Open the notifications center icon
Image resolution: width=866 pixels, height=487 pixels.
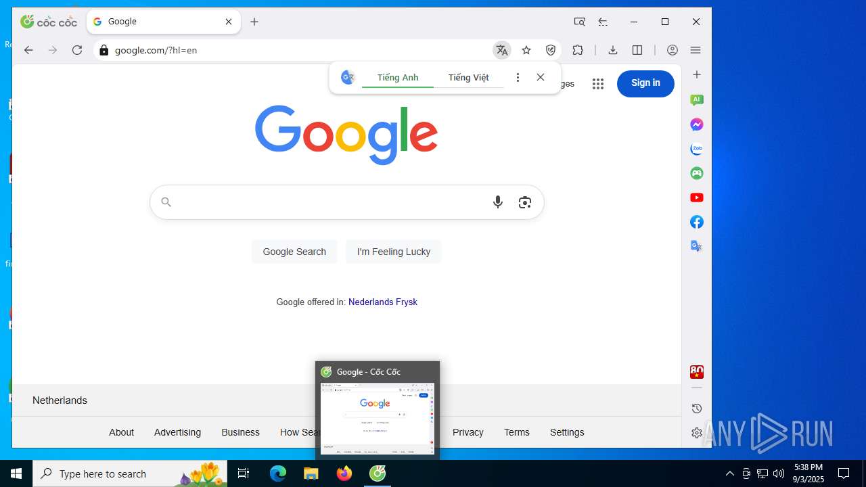click(844, 473)
